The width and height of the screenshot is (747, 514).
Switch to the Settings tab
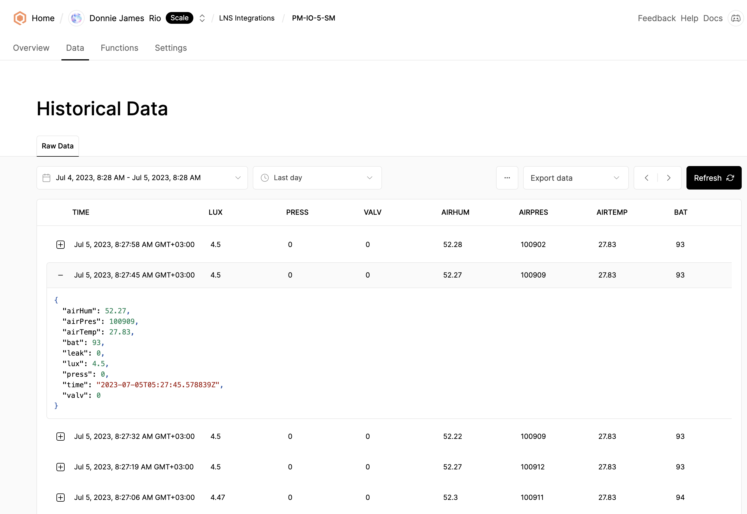pyautogui.click(x=171, y=48)
